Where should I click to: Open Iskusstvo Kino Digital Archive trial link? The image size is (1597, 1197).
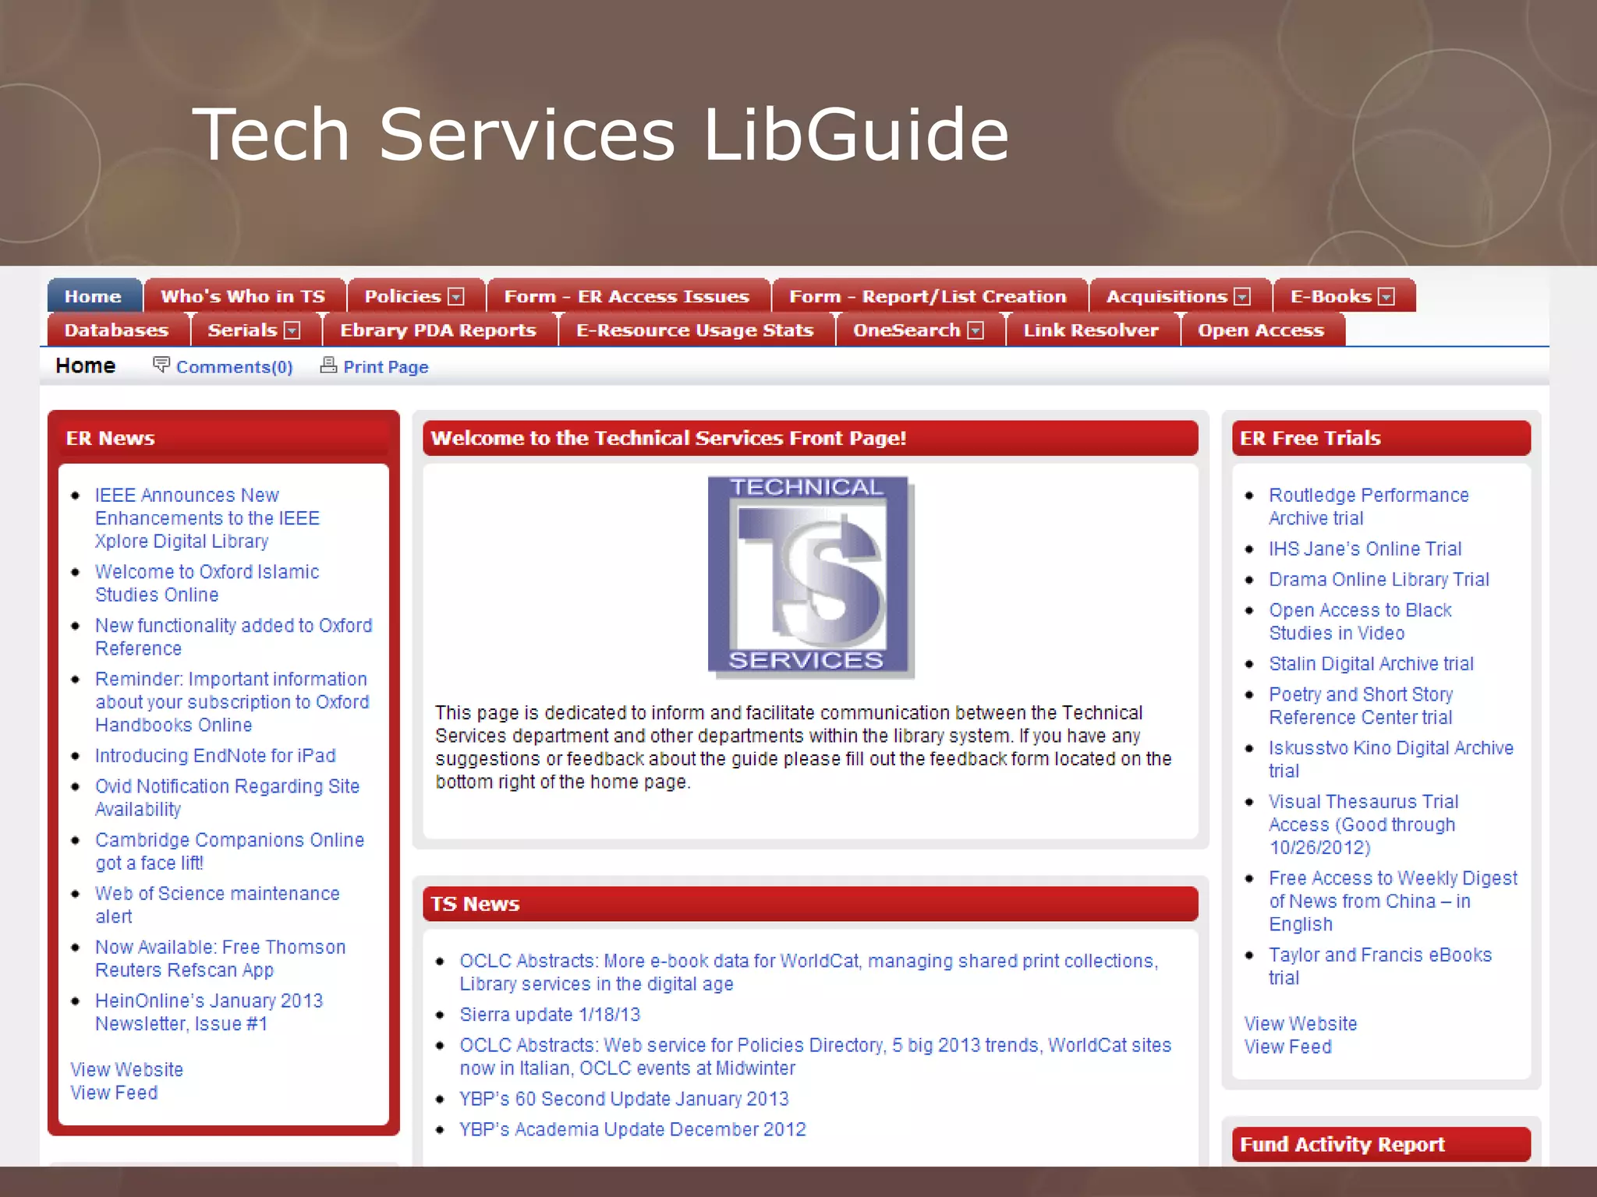1391,760
